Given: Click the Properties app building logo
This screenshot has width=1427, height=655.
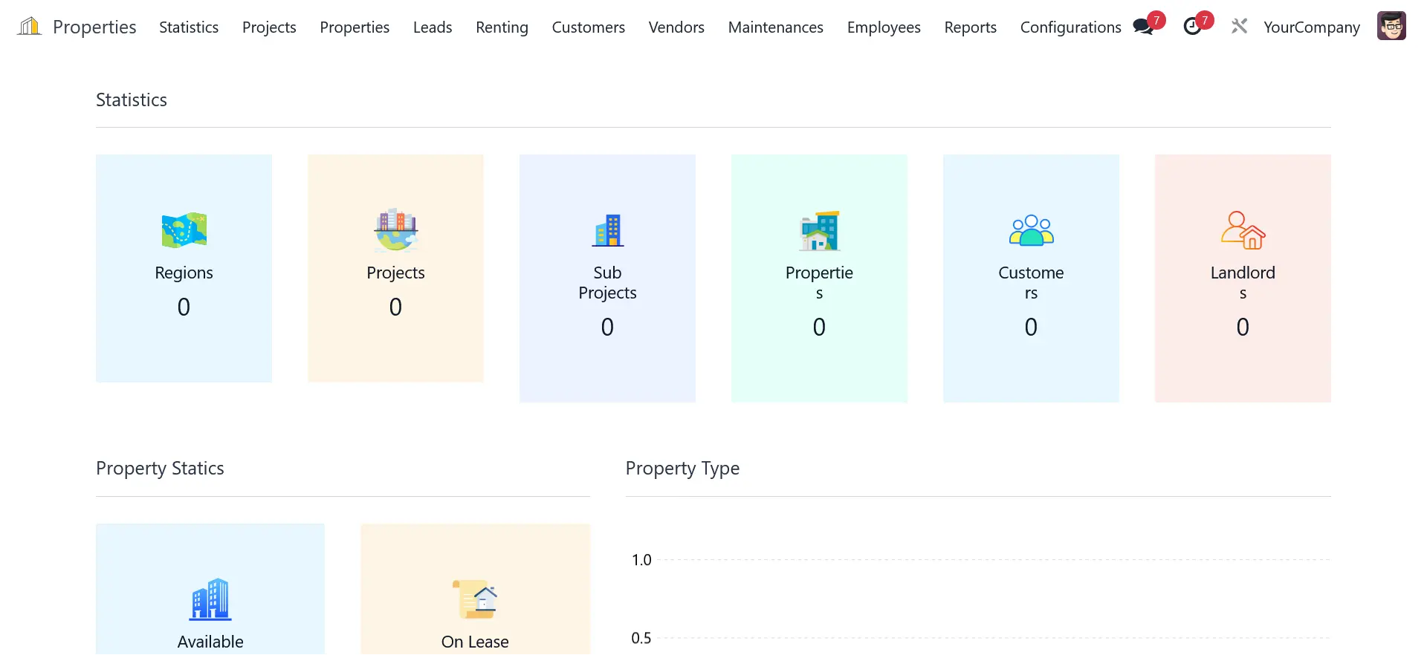Looking at the screenshot, I should click(29, 27).
